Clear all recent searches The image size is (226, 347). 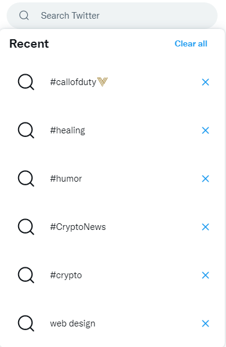tap(191, 43)
